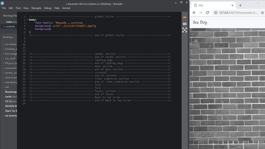The height and width of the screenshot is (149, 265).
Task: Collapse the body rule fold arrow
Action: click(x=27, y=20)
